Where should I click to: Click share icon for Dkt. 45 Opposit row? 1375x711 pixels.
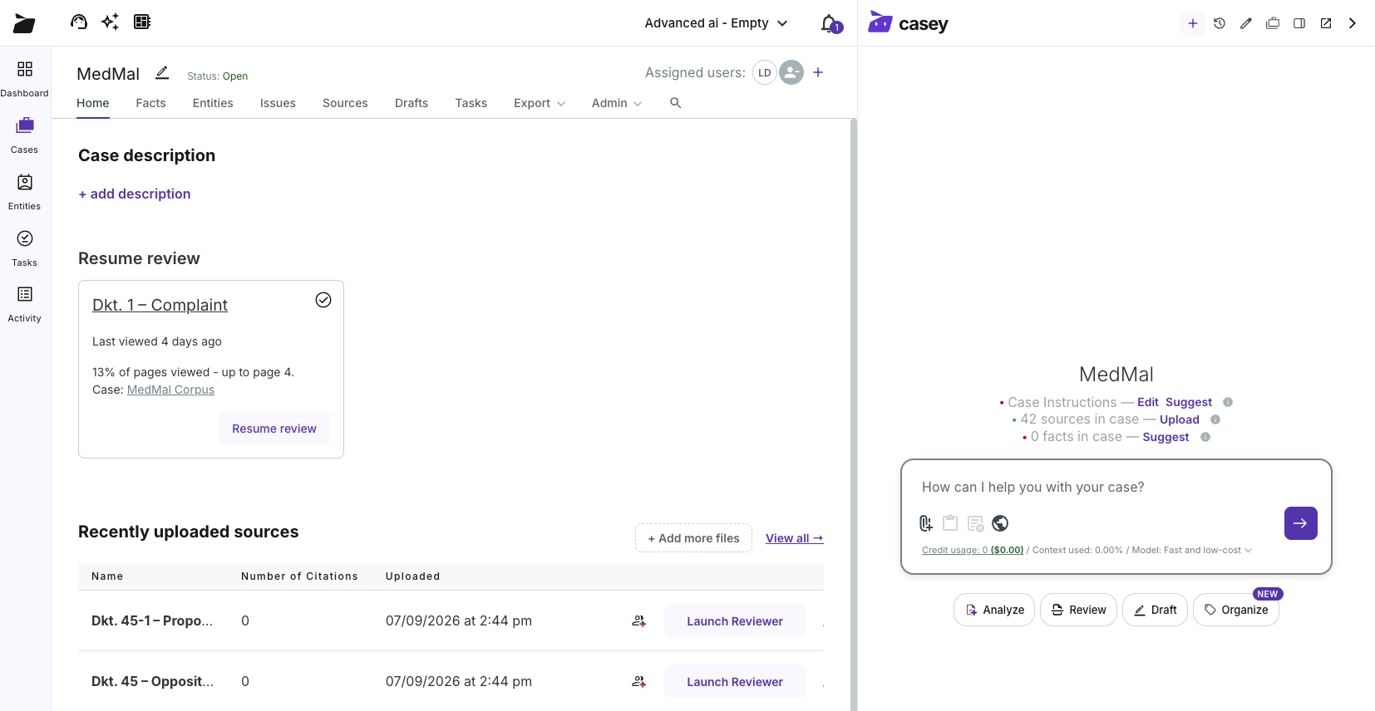tap(639, 681)
